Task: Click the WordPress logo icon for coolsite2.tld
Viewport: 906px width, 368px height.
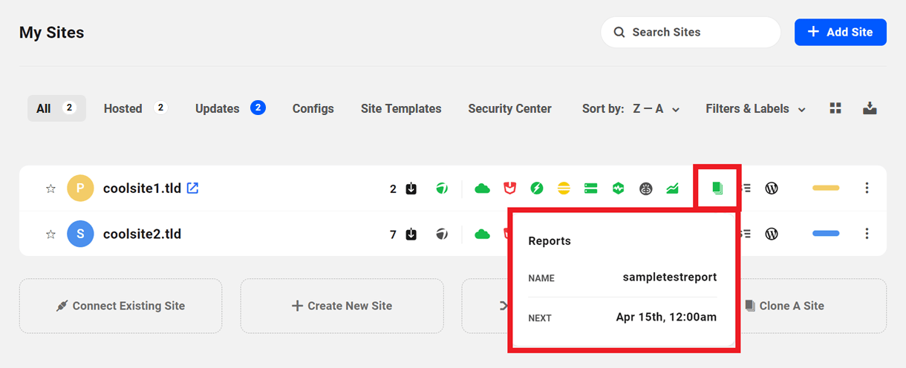Action: [772, 234]
